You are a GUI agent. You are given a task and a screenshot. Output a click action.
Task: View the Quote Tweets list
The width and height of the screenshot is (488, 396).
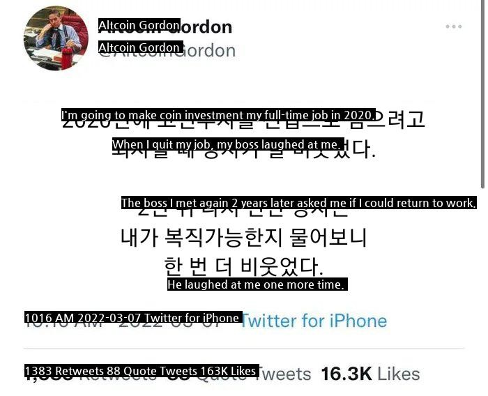(x=238, y=374)
